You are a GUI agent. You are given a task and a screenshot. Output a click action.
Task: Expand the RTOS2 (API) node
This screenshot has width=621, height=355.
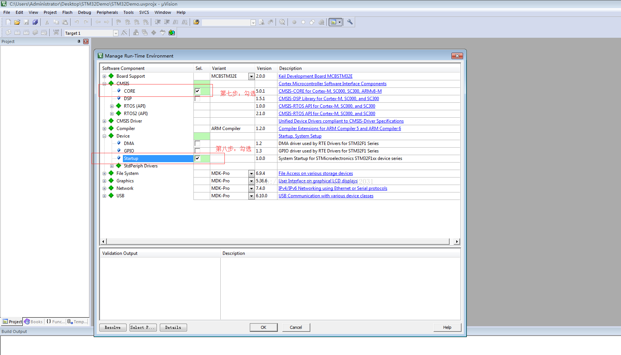pos(112,114)
